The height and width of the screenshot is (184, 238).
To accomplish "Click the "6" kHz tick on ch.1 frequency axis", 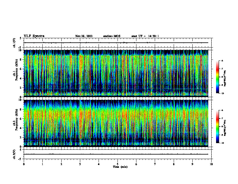I will [x=21, y=69].
